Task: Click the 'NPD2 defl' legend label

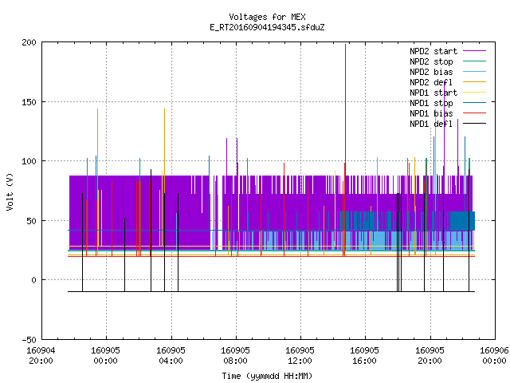Action: pyautogui.click(x=431, y=82)
